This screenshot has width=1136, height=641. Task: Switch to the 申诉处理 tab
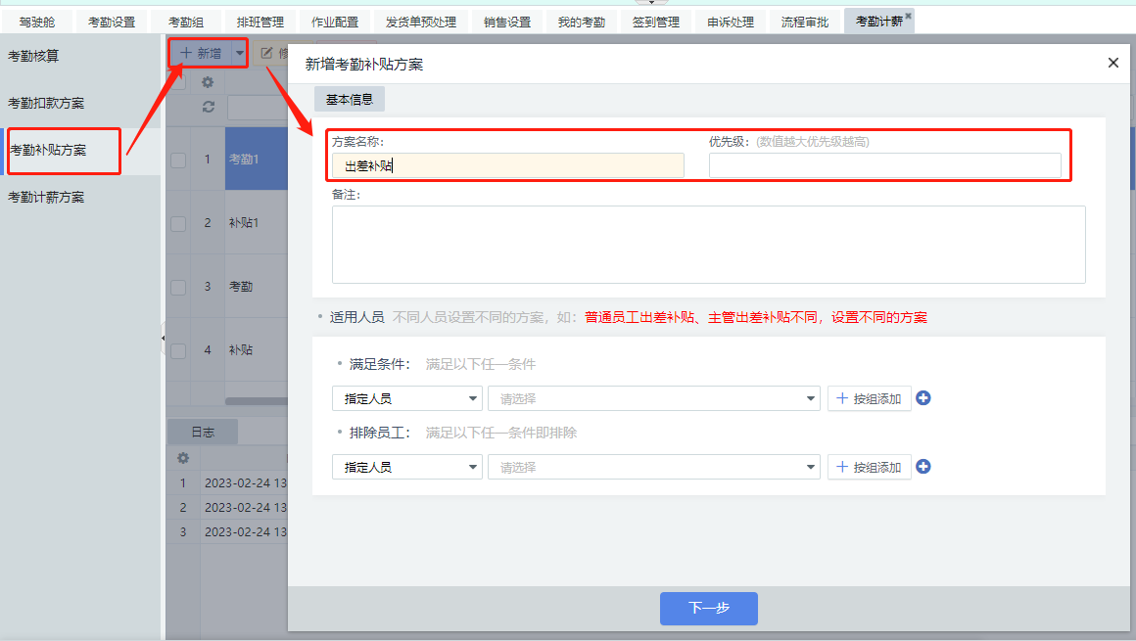click(x=731, y=23)
